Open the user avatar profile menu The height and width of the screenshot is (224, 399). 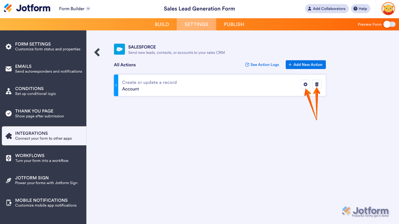click(x=388, y=9)
